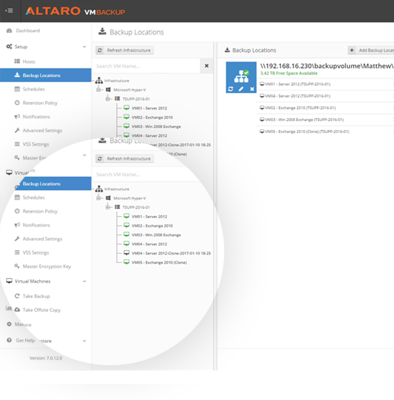Screen dimensions: 394x400
Task: Click the Take Backup circular arrow icon
Action: [17, 296]
